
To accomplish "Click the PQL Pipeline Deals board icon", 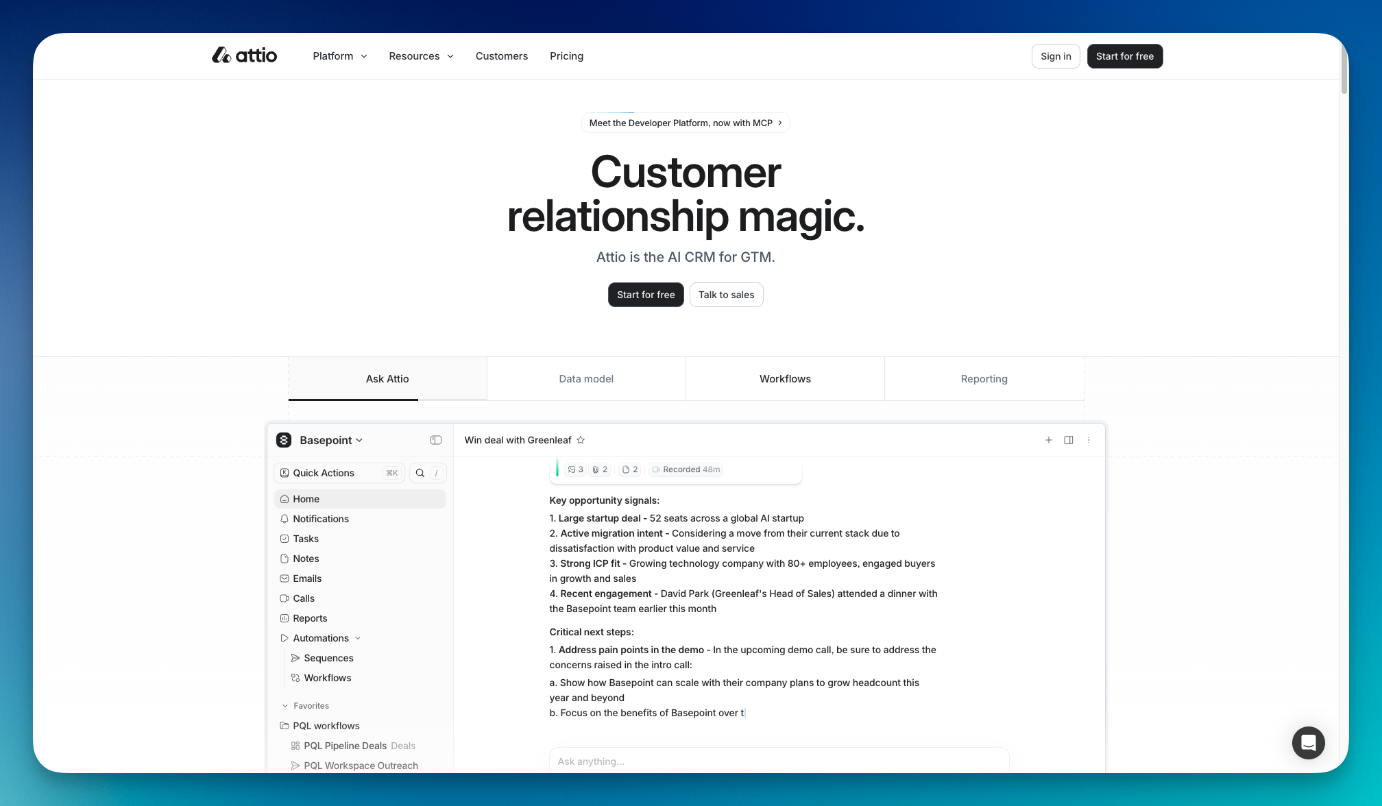I will tap(295, 746).
